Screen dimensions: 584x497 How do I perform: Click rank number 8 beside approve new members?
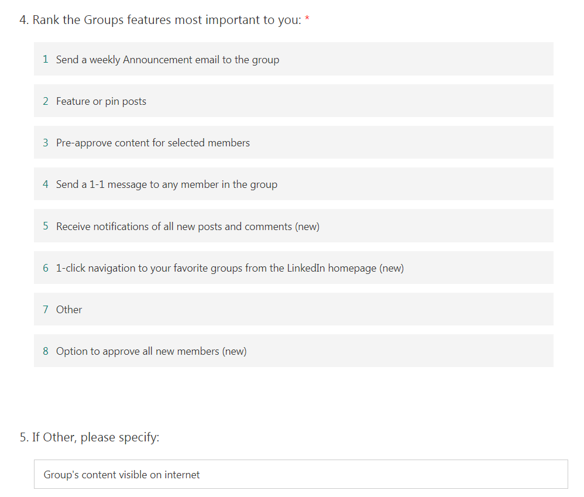(x=46, y=351)
